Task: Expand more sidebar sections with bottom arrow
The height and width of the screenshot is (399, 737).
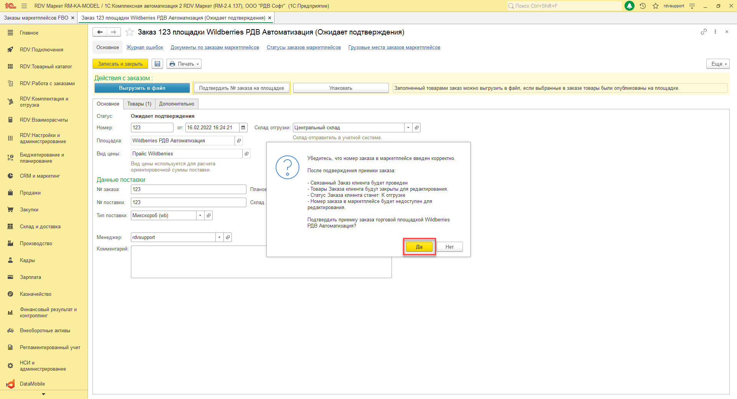Action: [x=43, y=394]
